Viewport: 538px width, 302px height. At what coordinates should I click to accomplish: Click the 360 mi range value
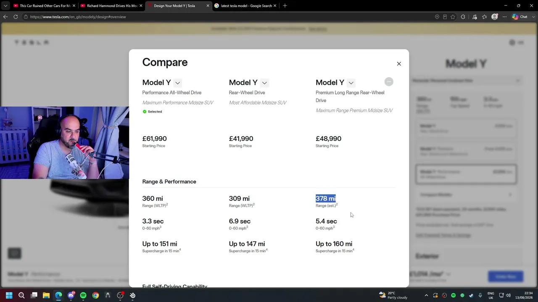(153, 198)
